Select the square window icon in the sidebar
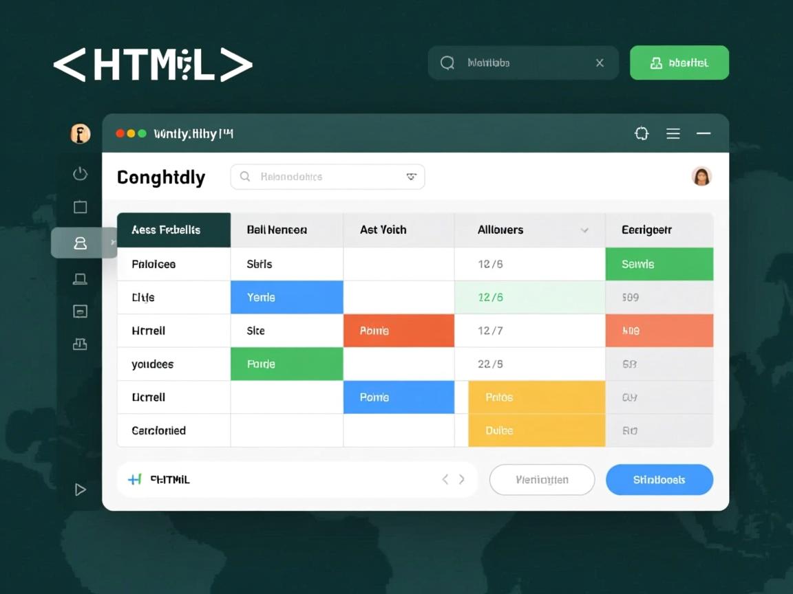Viewport: 793px width, 594px height. click(81, 207)
